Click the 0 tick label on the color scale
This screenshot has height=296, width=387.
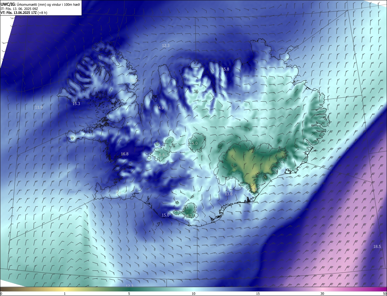pos(1,294)
